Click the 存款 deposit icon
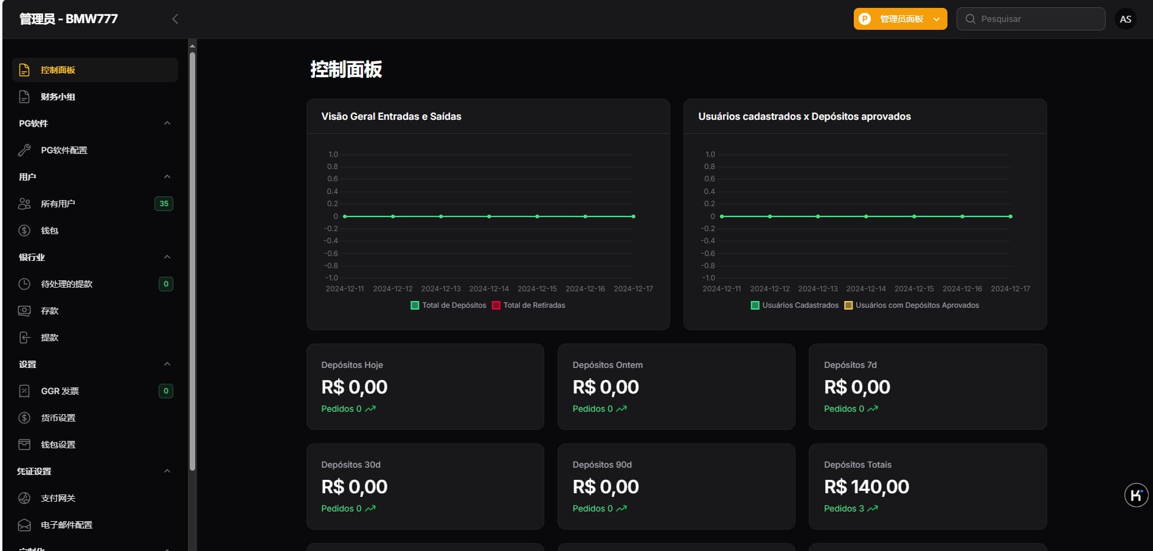The width and height of the screenshot is (1153, 551). (24, 311)
